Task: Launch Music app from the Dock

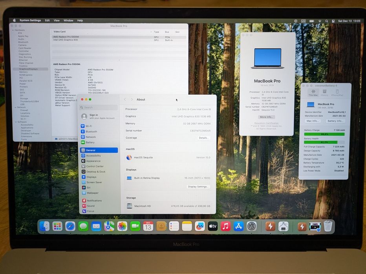Action: click(225, 226)
